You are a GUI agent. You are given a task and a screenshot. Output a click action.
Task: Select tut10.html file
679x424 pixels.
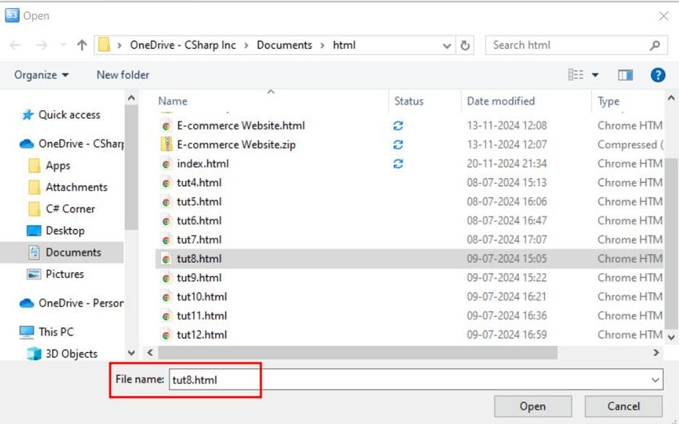pos(202,297)
